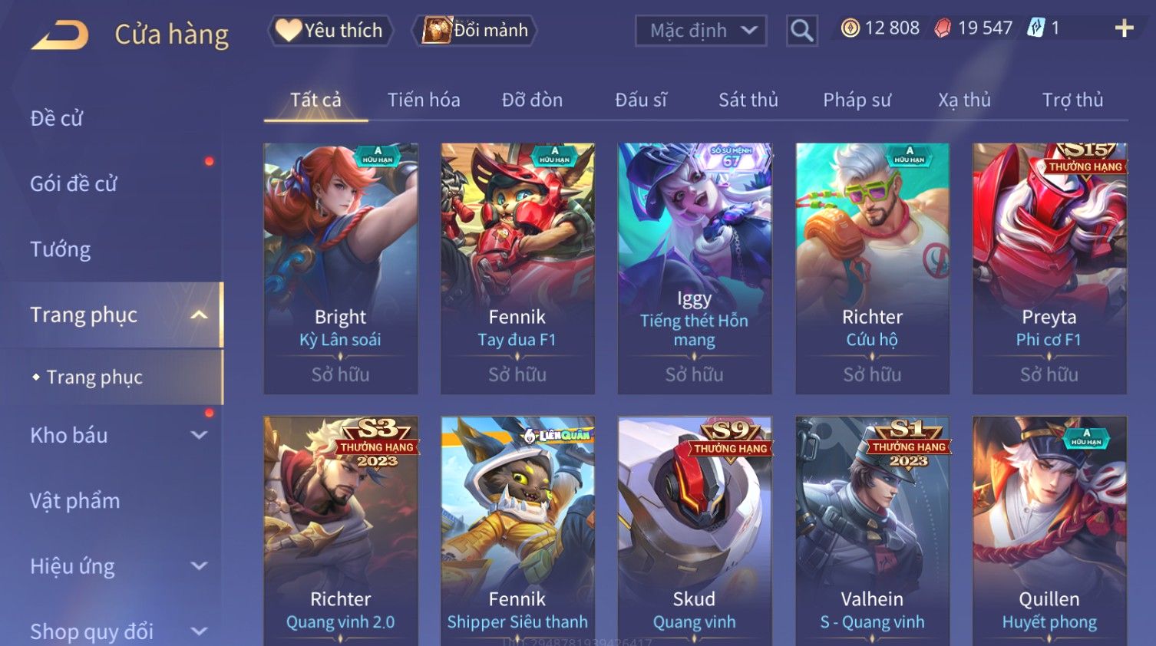Screen dimensions: 1156x646
Task: Click the red ruby gem icon
Action: click(943, 28)
